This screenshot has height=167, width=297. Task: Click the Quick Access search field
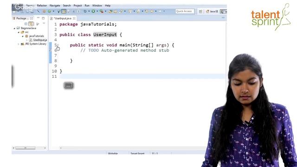tap(185, 11)
